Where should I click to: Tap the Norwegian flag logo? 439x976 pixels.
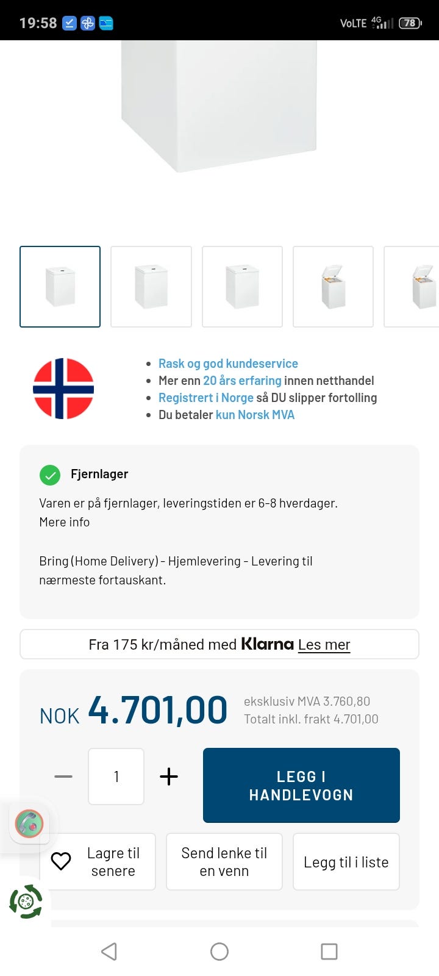(x=63, y=388)
